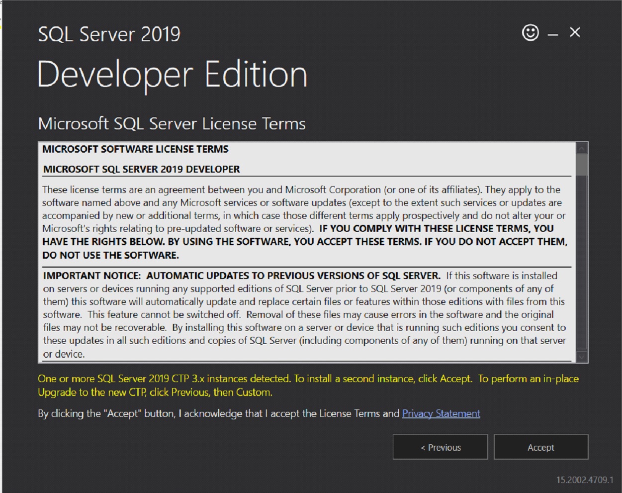Click the "MICROSOFT SOFTWARE LICENSE TERMS" heading
Screen dimensions: 622x493
(135, 149)
